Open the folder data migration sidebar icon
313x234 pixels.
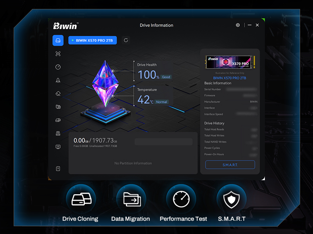58,107
